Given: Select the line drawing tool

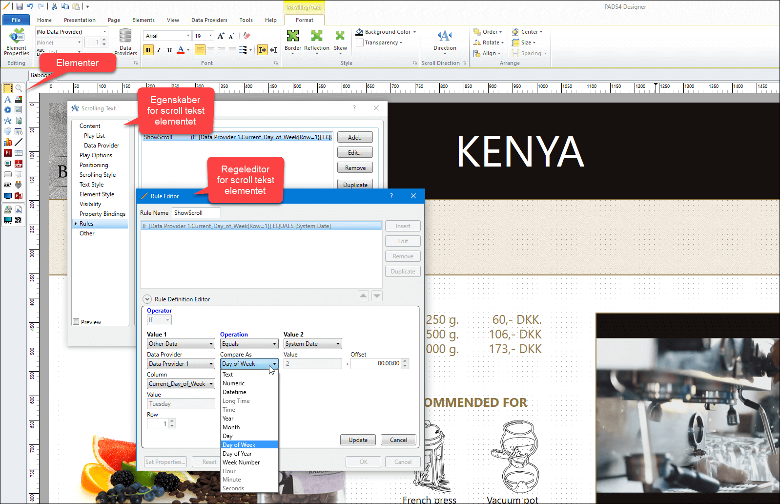Looking at the screenshot, I should point(19,142).
